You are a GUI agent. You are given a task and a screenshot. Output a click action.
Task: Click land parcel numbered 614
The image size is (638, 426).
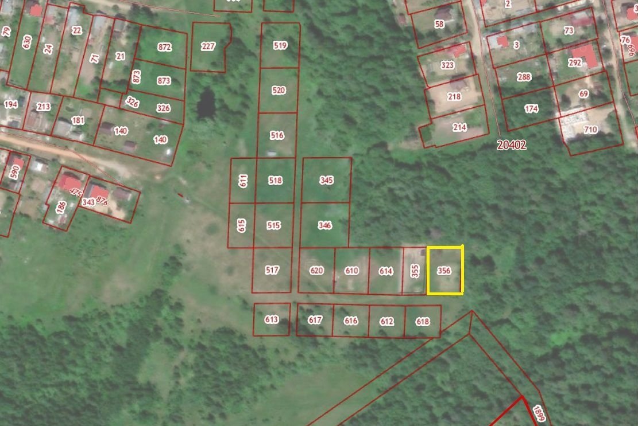click(x=385, y=271)
